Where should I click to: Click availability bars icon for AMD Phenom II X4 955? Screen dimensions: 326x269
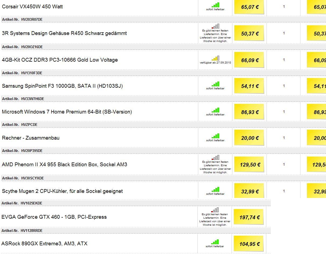tap(215, 157)
